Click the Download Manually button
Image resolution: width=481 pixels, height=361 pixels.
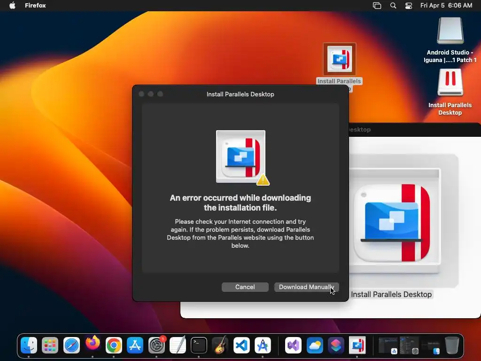(x=306, y=287)
